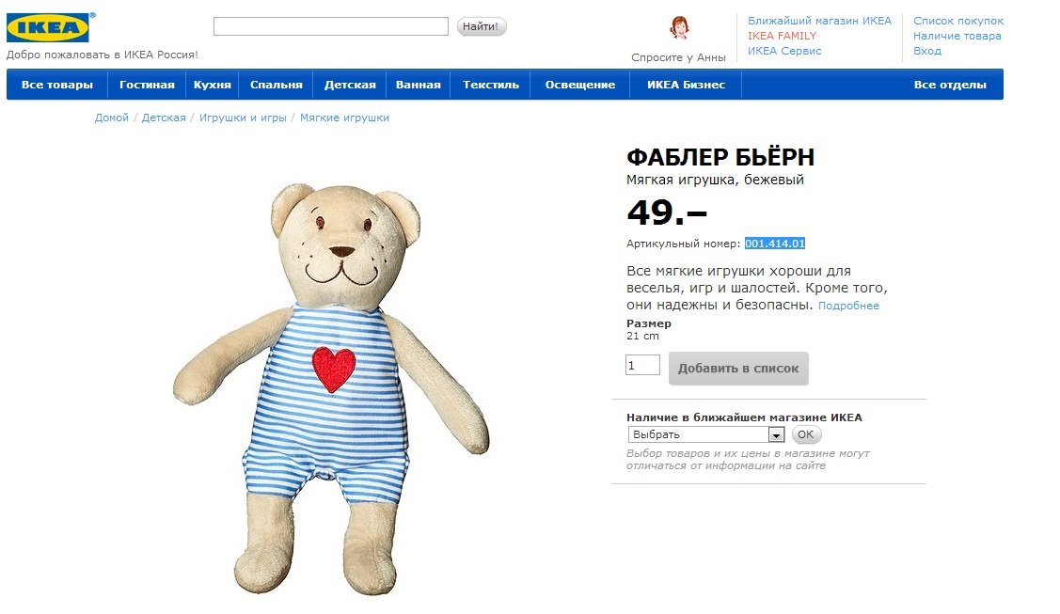Open the IKEA FAMILY link
The image size is (1060, 614).
point(782,36)
